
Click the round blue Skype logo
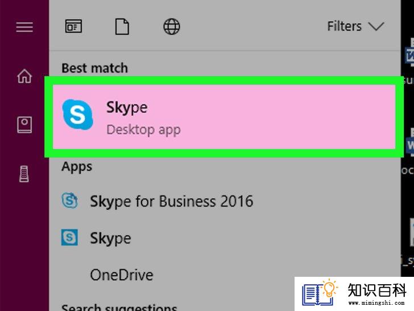77,114
